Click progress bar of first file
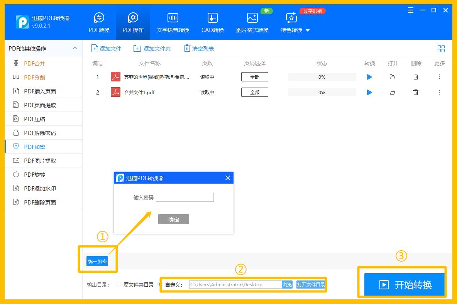457x304 pixels. tap(322, 77)
